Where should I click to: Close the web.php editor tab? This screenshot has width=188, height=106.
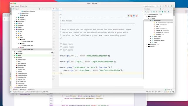pyautogui.click(x=61, y=9)
